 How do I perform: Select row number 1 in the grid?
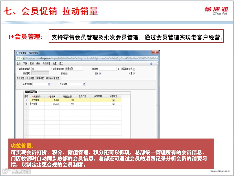[26, 100]
